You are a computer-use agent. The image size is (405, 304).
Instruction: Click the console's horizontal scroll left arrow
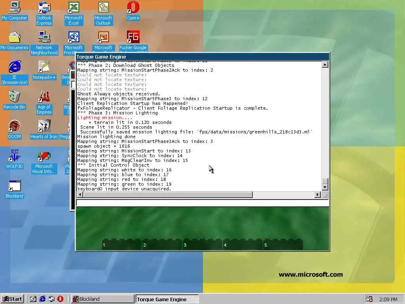pyautogui.click(x=80, y=195)
